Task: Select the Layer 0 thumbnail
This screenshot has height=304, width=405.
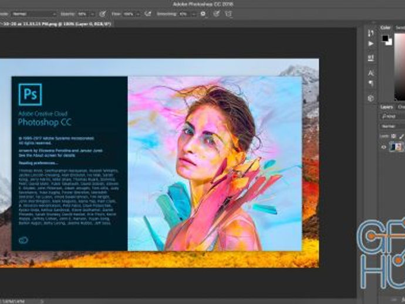Action: point(396,147)
